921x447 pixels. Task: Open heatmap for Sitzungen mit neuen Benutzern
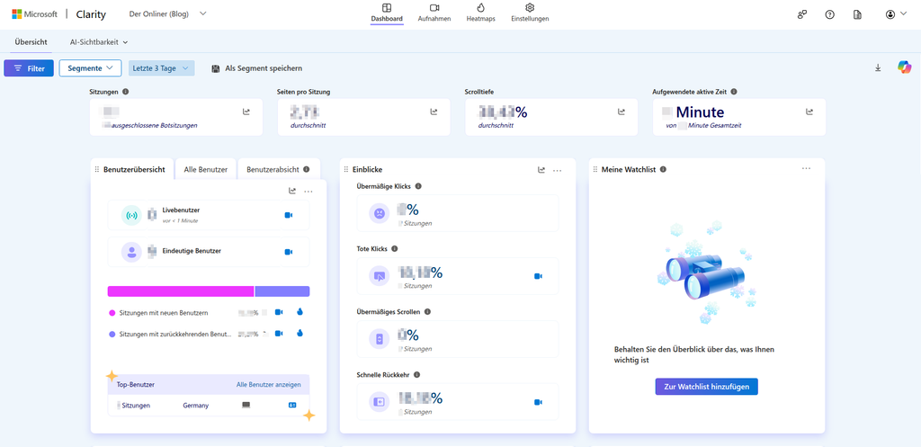point(299,312)
